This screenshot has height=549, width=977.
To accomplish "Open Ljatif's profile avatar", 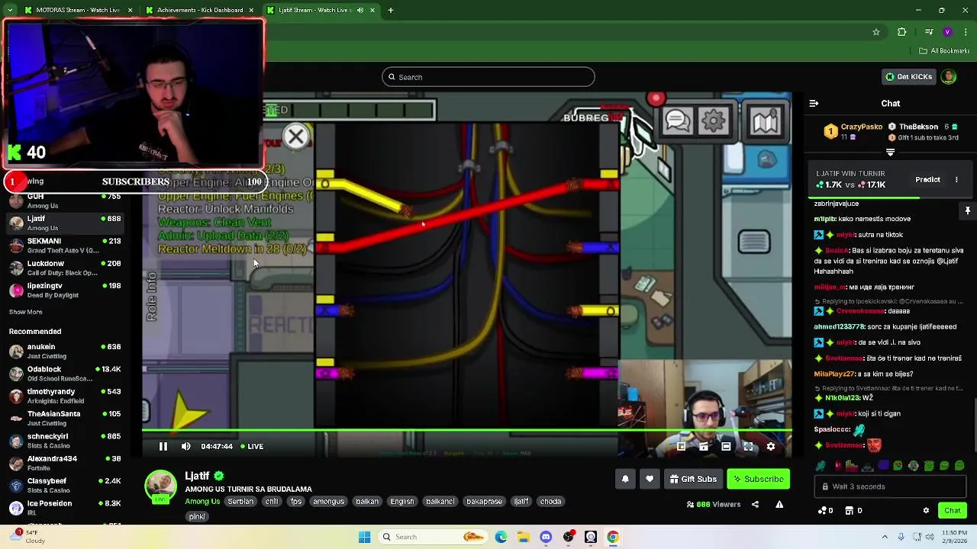I will click(x=160, y=487).
